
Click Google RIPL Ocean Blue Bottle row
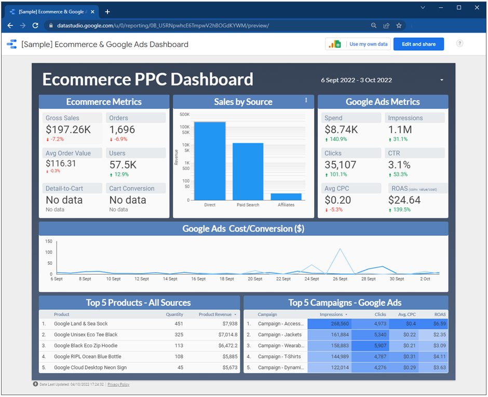pos(140,357)
